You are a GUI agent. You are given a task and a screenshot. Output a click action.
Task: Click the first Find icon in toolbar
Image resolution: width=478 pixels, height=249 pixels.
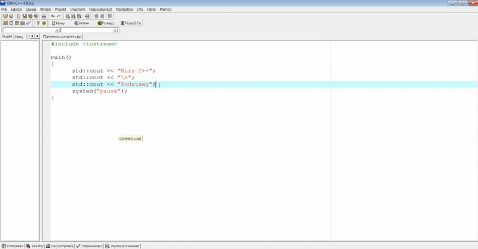click(68, 16)
